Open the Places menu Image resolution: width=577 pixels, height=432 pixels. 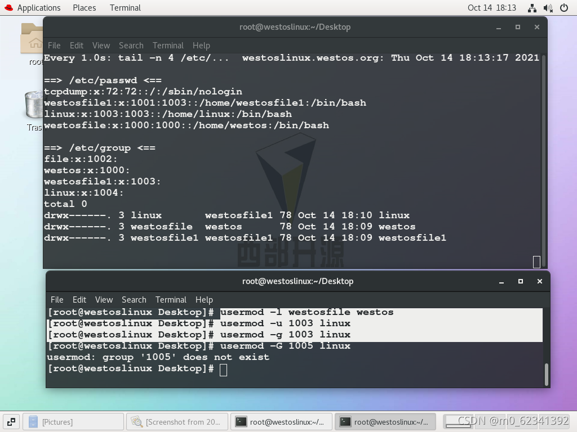coord(84,7)
